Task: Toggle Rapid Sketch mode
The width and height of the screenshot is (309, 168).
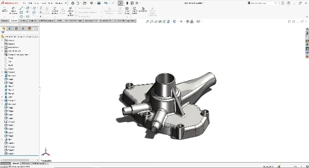Action: pos(134,10)
